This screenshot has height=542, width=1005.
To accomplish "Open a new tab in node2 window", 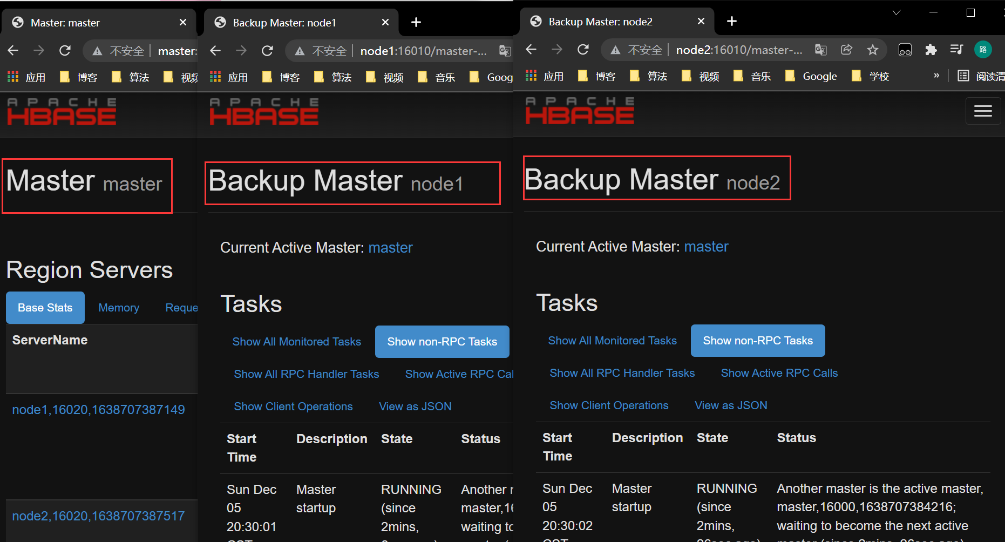I will [731, 21].
